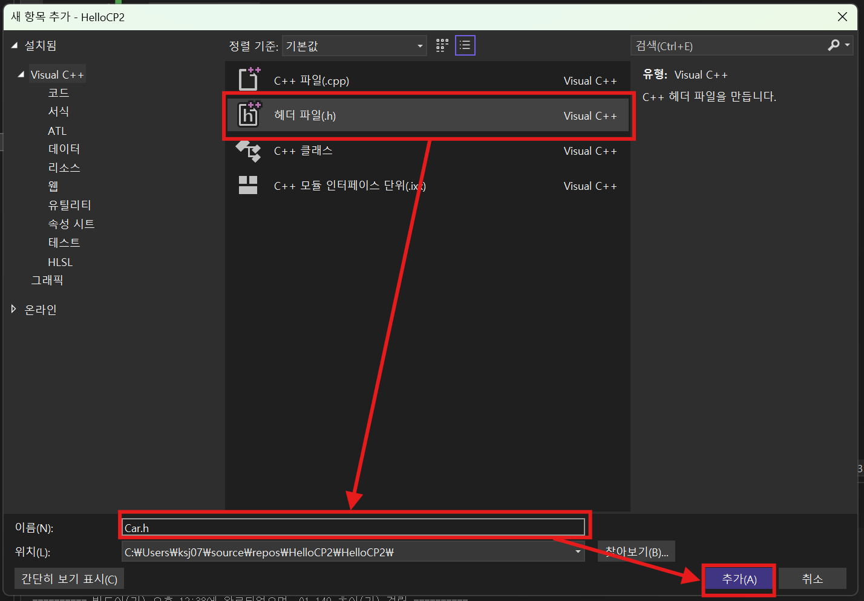This screenshot has height=601, width=864.
Task: Close the 새 항목 추가 dialog
Action: (842, 17)
